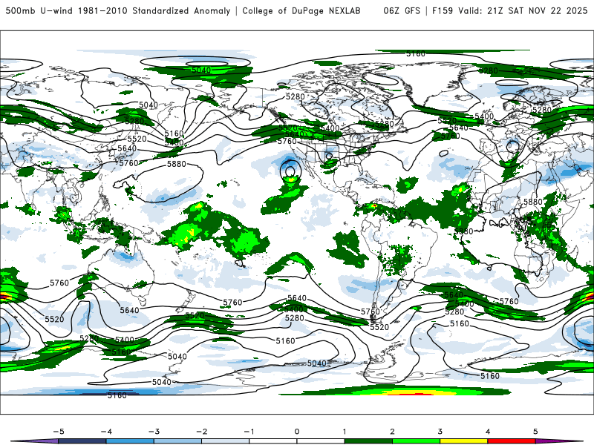Screen dimensions: 594x445
Task: Pick the bright green 2 to 3 colorbar segment
Action: 417,441
